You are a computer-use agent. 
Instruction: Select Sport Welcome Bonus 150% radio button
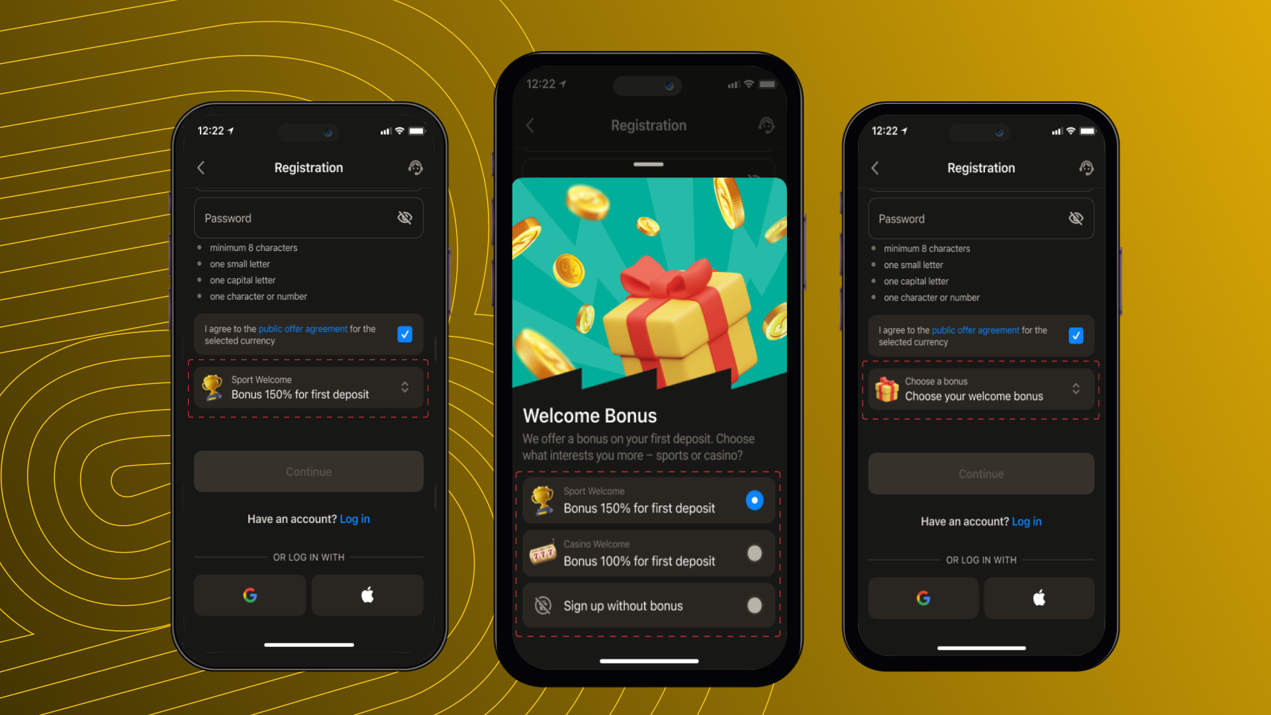click(753, 501)
